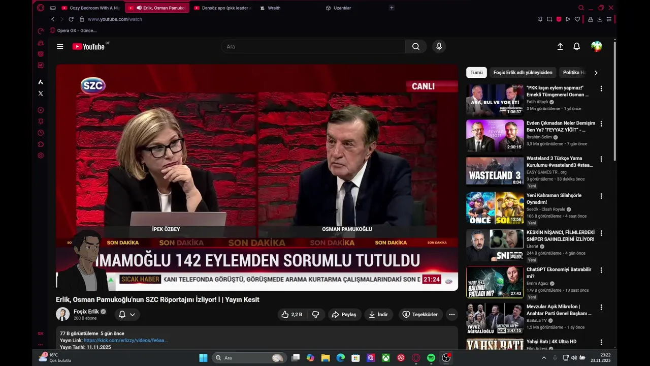Click the YouTube search input field

[313, 46]
